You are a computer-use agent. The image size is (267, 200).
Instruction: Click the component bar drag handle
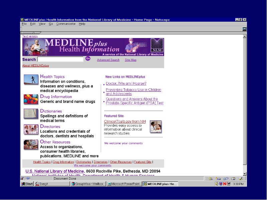click(x=206, y=179)
